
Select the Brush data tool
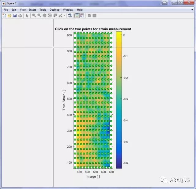click(x=61, y=16)
